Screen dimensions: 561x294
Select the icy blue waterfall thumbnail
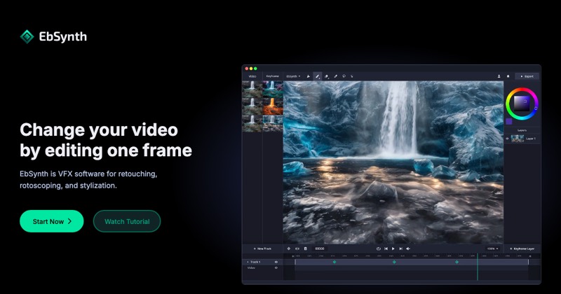click(273, 124)
